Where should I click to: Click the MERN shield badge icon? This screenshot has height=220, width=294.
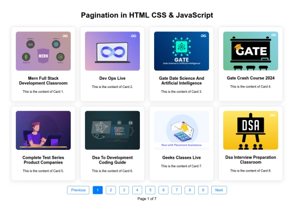tap(44, 56)
